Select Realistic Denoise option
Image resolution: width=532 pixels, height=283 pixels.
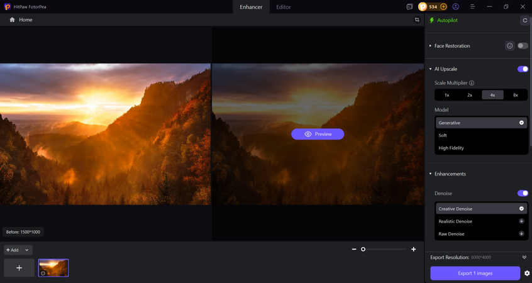tap(481, 221)
